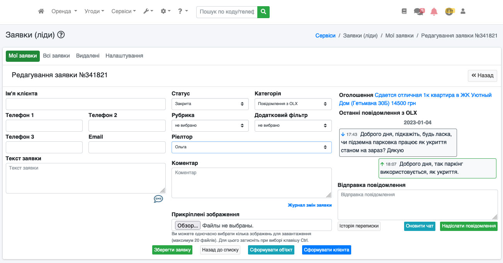The width and height of the screenshot is (503, 263).
Task: Click the help icon beside Заявки (ліди)
Action: coord(61,35)
